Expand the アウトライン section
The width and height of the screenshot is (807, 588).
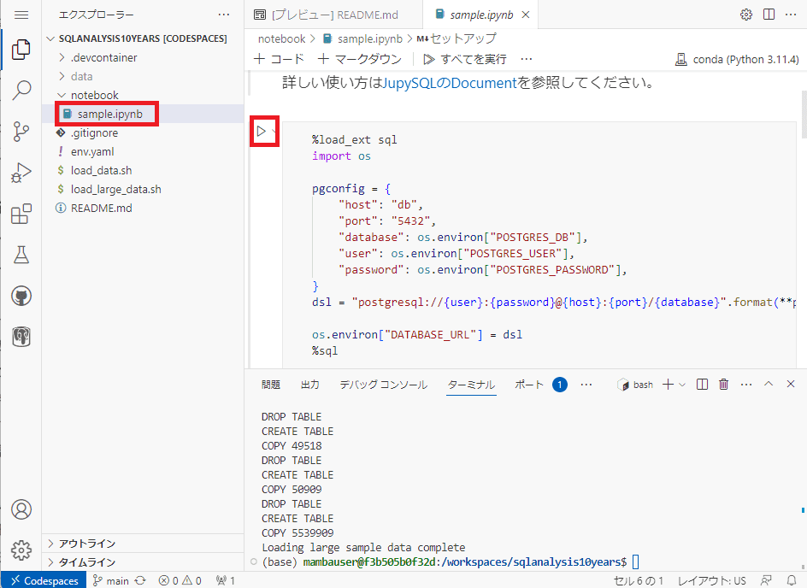tap(86, 544)
